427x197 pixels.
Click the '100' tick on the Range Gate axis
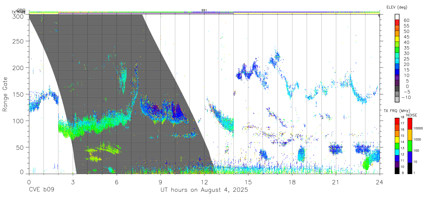tap(18, 121)
